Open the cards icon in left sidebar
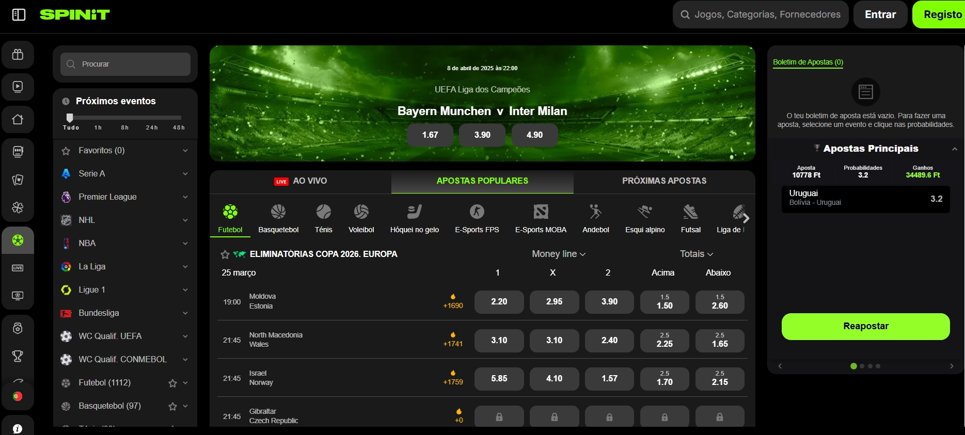 point(18,180)
